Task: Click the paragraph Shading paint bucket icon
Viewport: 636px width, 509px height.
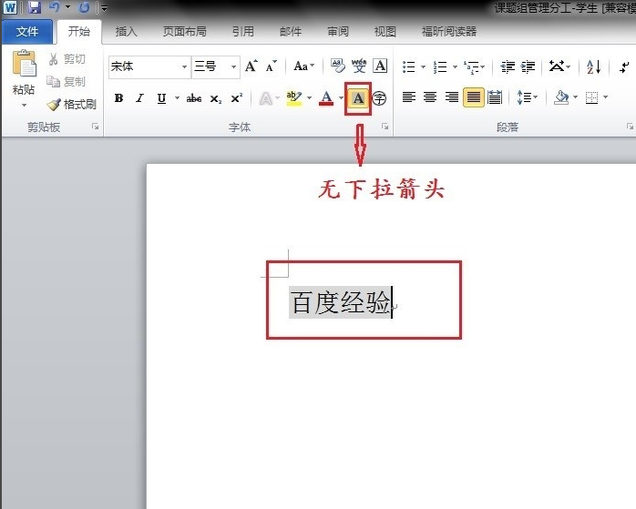Action: point(561,97)
